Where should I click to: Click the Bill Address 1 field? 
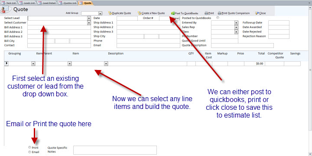click(59, 27)
